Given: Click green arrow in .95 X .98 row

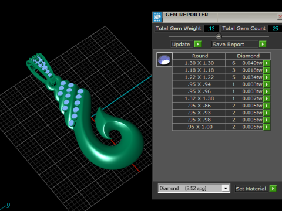Looking at the screenshot, I should tap(267, 120).
